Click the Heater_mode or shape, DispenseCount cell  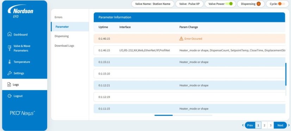point(233,50)
